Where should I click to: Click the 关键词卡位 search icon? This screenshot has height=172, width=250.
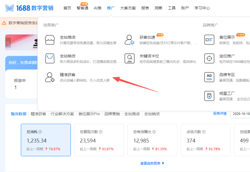pos(130,58)
